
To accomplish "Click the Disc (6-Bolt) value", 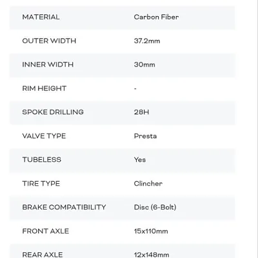I will tap(155, 207).
